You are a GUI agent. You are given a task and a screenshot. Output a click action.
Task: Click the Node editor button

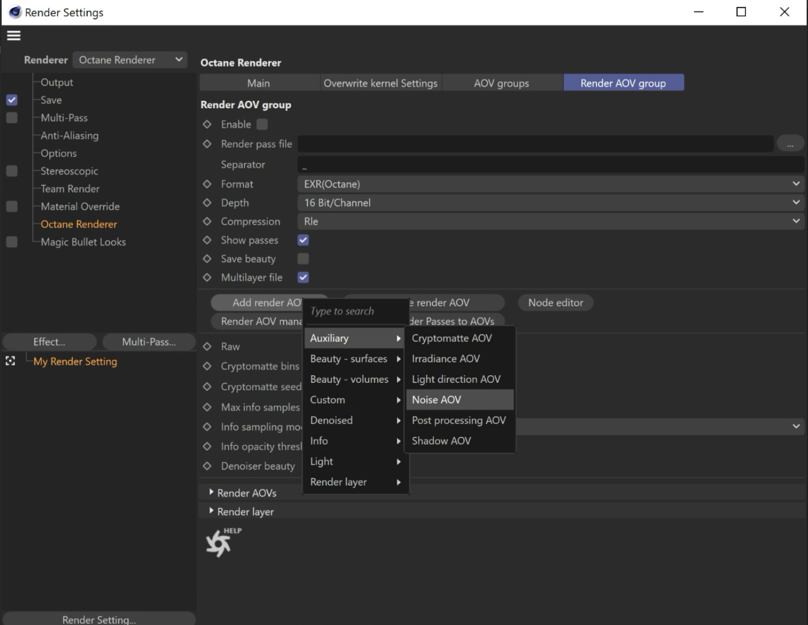[555, 303]
